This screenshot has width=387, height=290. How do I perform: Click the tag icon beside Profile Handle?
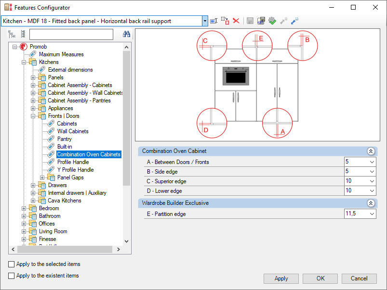click(51, 162)
